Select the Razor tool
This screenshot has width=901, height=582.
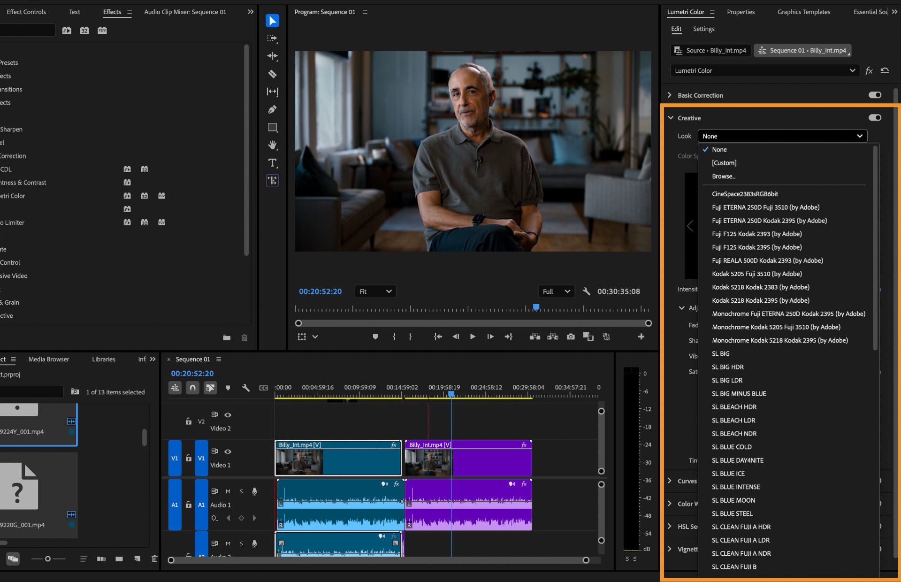pyautogui.click(x=272, y=74)
